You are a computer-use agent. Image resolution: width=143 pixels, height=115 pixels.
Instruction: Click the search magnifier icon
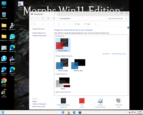pyautogui.click(x=126, y=19)
